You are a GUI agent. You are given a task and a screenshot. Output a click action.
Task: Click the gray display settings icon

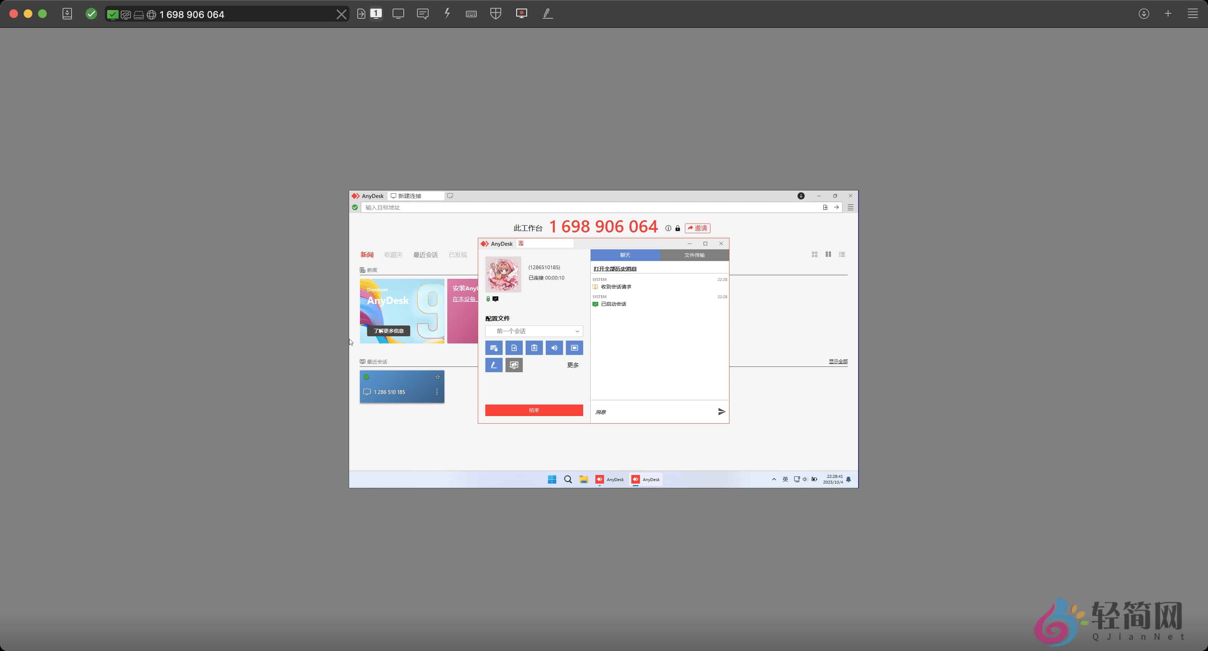pyautogui.click(x=514, y=365)
